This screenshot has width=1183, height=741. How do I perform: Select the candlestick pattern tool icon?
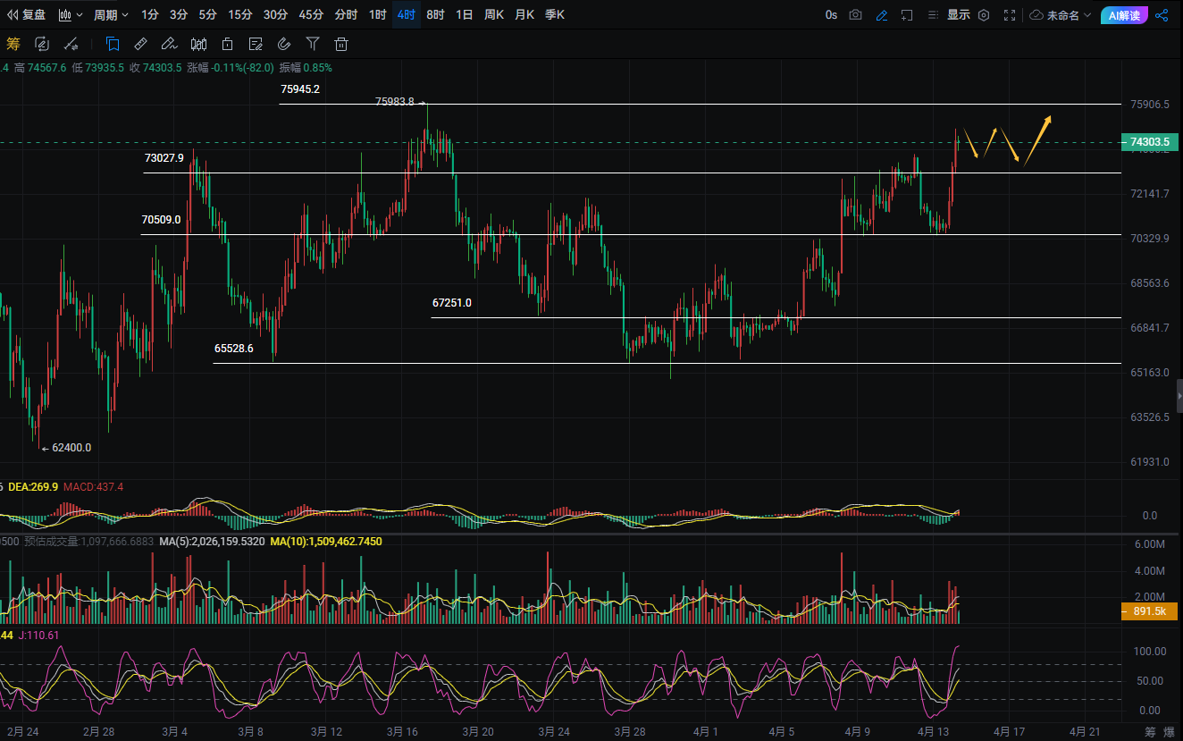[x=199, y=44]
